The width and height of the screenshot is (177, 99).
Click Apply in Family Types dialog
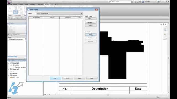80,78
